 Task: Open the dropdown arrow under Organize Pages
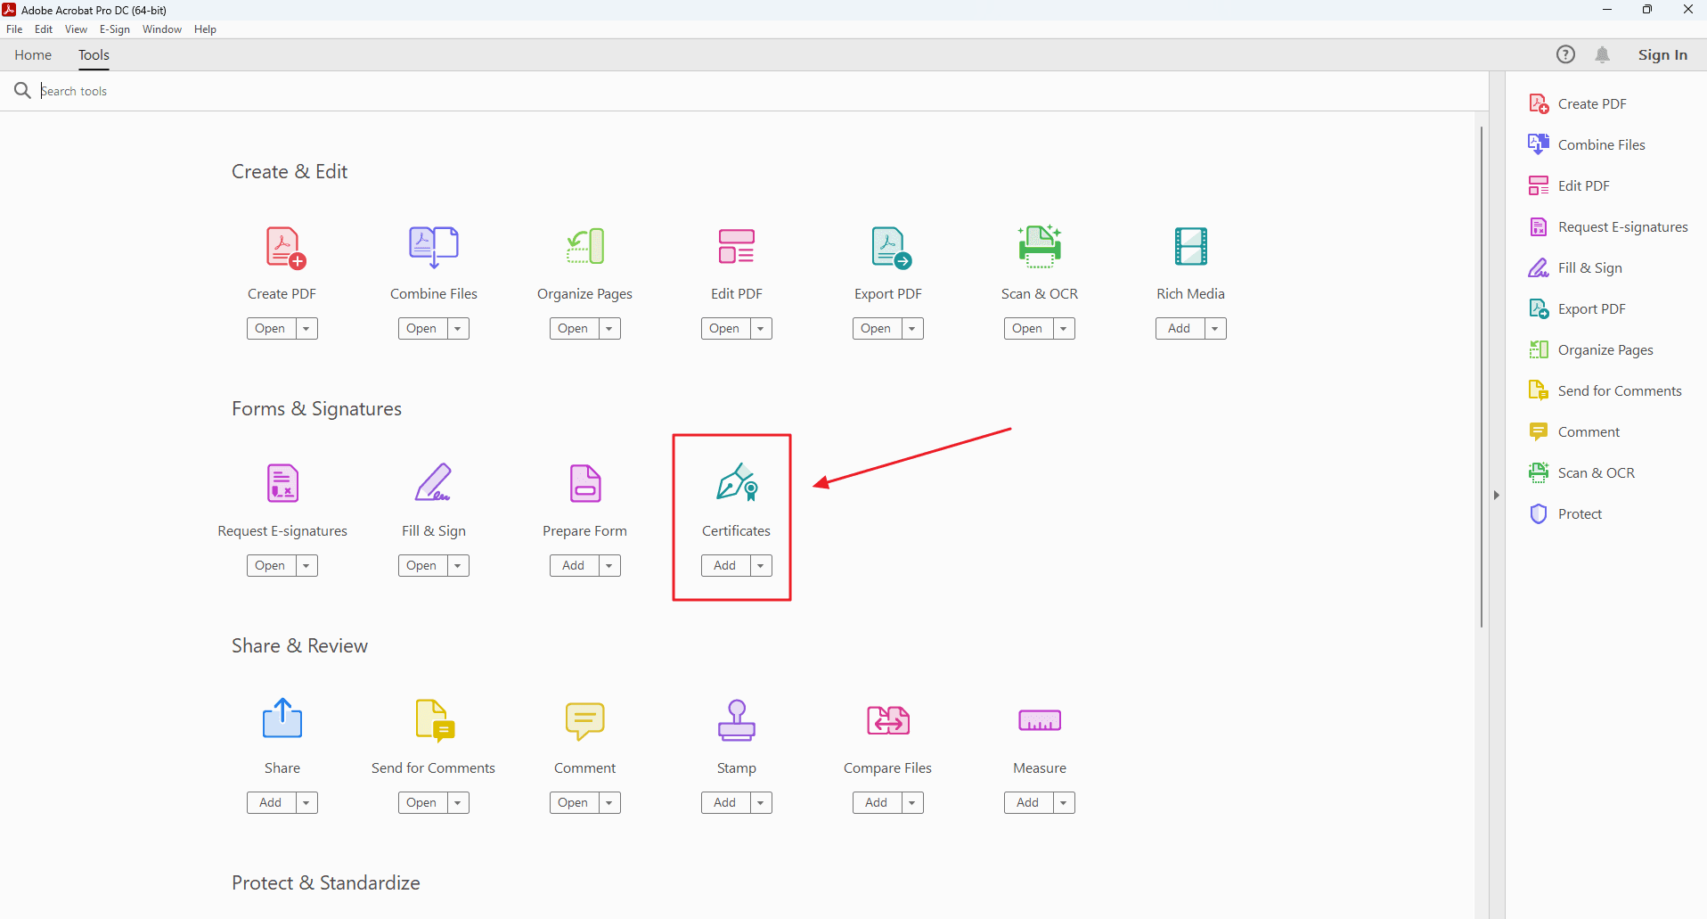[609, 329]
